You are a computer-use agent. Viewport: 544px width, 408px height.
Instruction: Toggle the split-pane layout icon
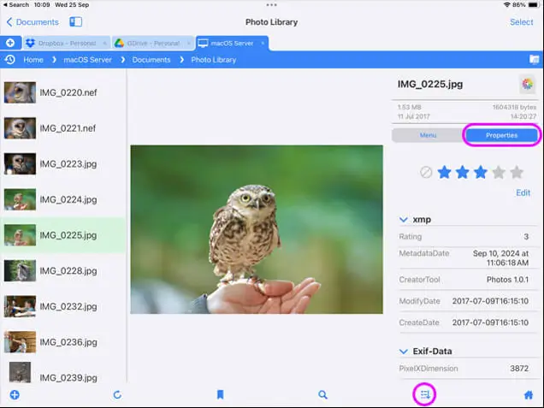click(76, 22)
